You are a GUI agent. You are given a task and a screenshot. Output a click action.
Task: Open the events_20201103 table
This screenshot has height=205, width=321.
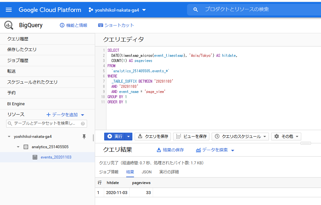pyautogui.click(x=56, y=157)
